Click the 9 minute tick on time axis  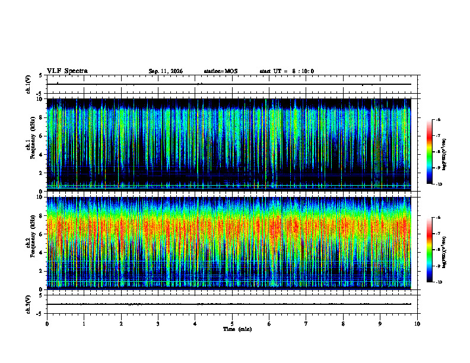coord(380,324)
